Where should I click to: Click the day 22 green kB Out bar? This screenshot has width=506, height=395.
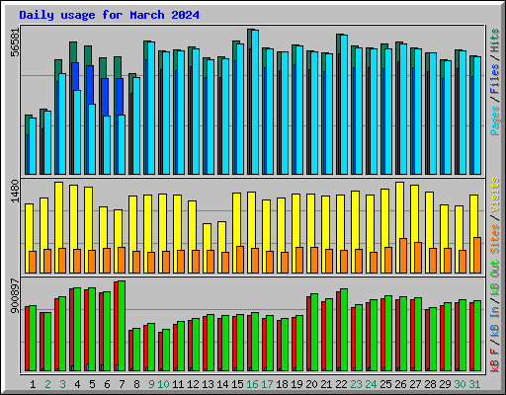pyautogui.click(x=344, y=330)
